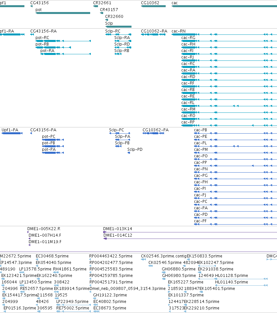Click the Sclp gene label
Screen dimensions: 277x313
coord(109,23)
